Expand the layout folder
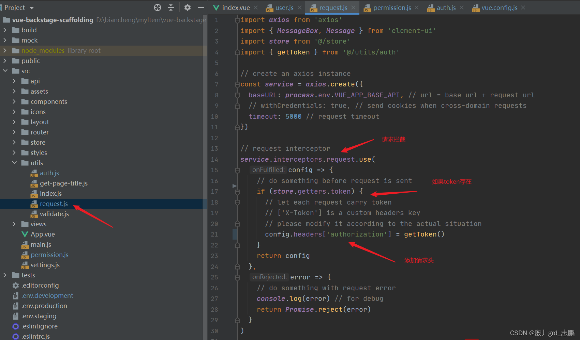 pos(14,122)
